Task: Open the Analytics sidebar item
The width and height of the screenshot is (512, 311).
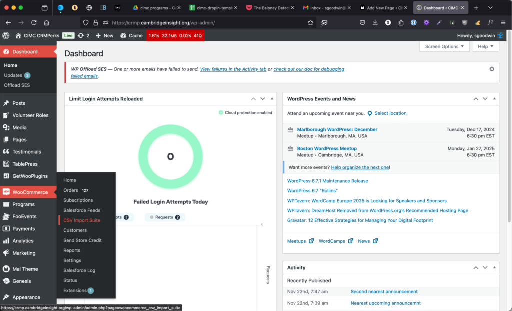Action: [x=23, y=241]
